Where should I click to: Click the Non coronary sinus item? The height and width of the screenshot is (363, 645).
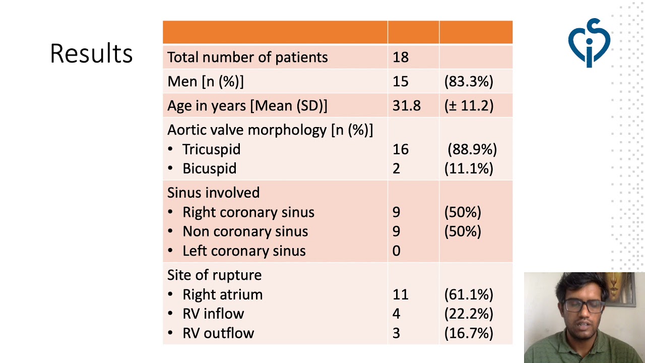[245, 231]
